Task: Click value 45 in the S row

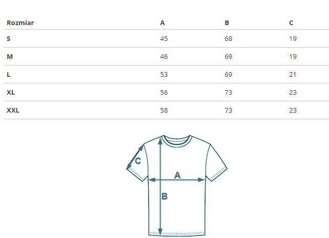Action: [164, 38]
